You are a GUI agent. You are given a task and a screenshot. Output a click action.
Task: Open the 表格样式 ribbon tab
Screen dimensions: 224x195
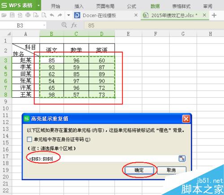coord(181,6)
